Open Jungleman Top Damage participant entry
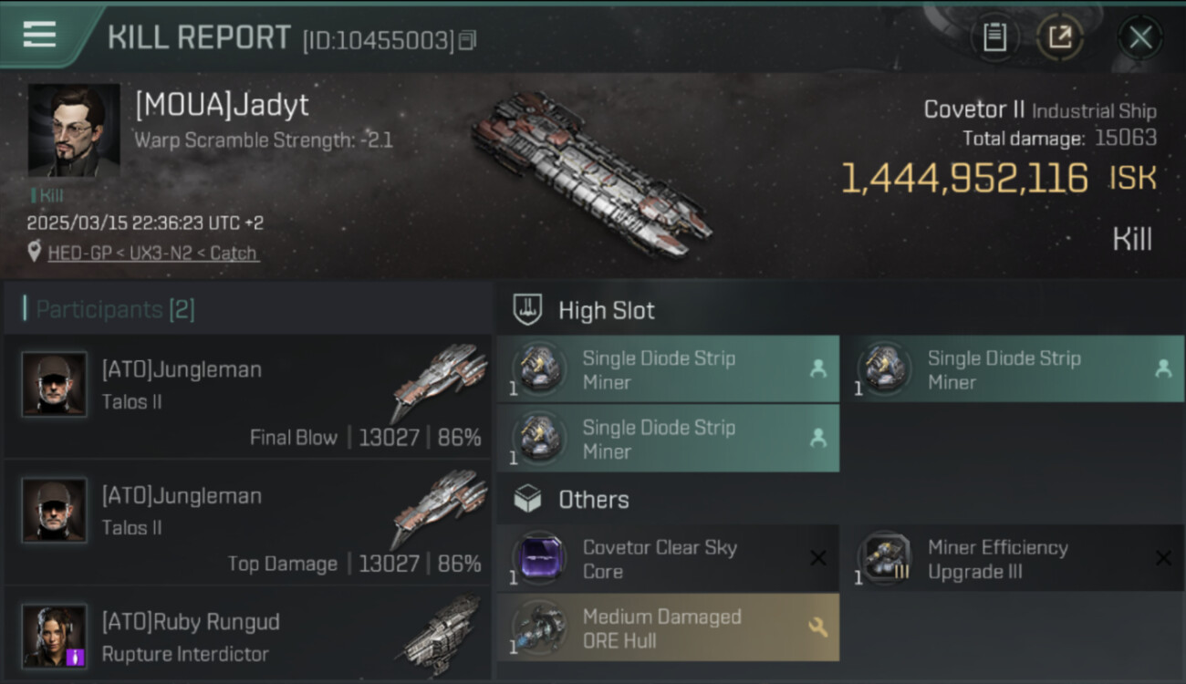 tap(247, 523)
